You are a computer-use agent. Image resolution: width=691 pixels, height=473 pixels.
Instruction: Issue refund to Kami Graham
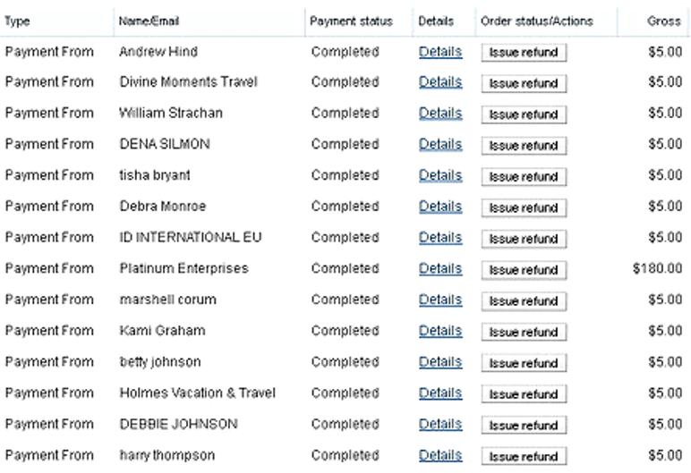tap(524, 332)
